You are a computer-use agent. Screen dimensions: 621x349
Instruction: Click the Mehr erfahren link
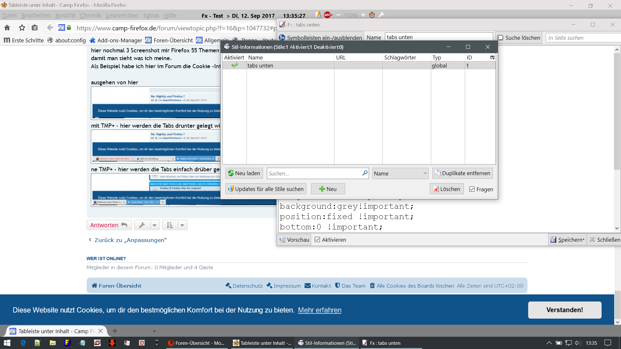point(319,310)
